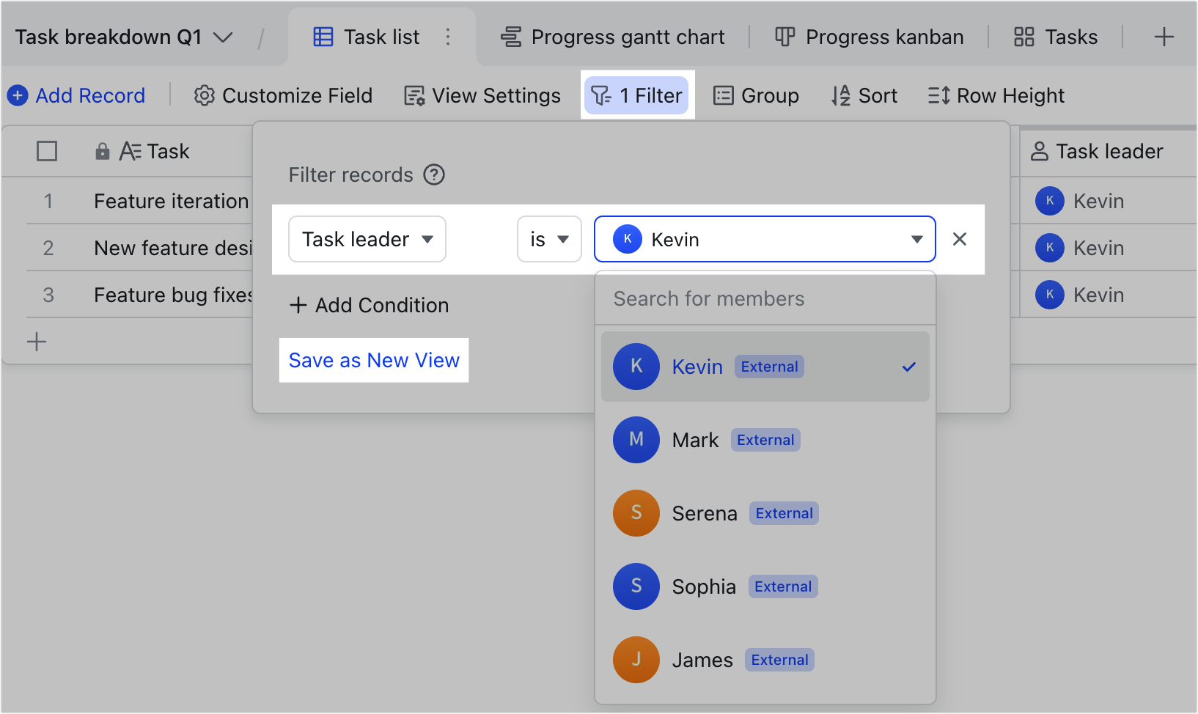Click Save as New View
The height and width of the screenshot is (714, 1198).
(x=374, y=360)
